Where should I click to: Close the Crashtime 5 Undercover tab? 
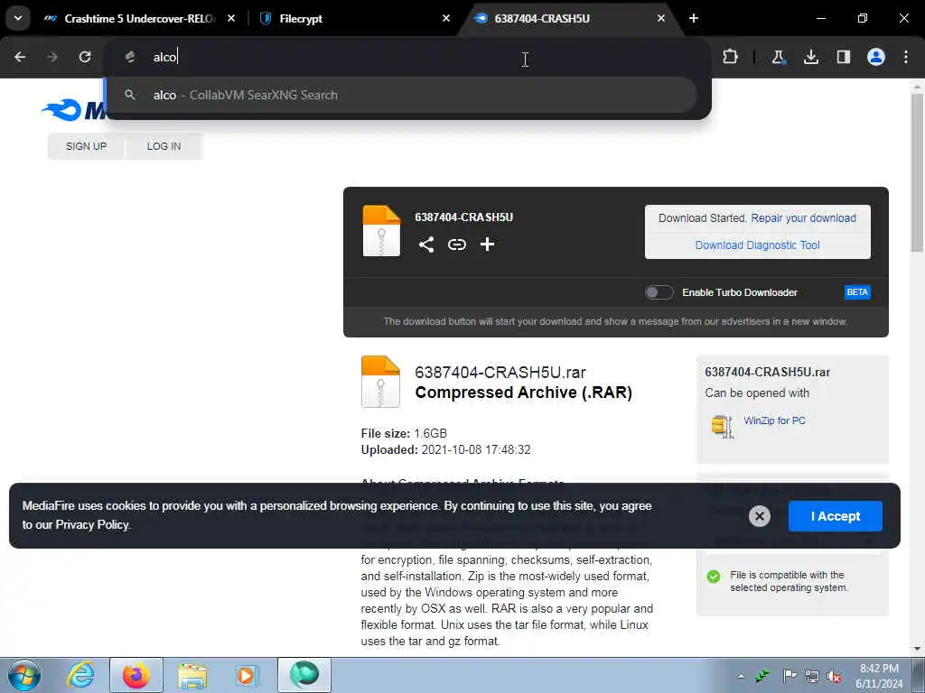point(231,18)
